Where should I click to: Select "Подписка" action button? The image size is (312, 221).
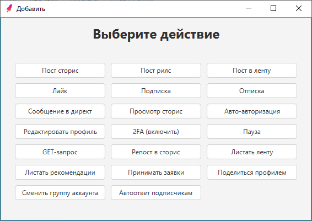click(156, 91)
